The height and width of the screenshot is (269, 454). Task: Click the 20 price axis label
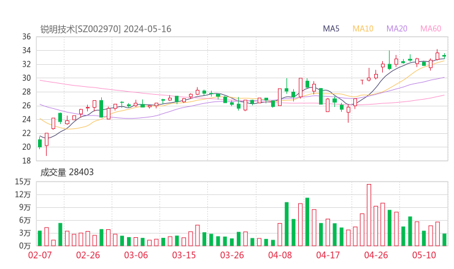coord(26,147)
